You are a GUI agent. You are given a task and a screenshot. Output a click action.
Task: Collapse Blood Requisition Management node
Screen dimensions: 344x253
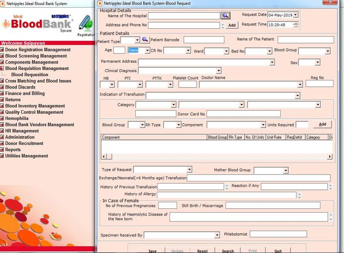click(2, 68)
